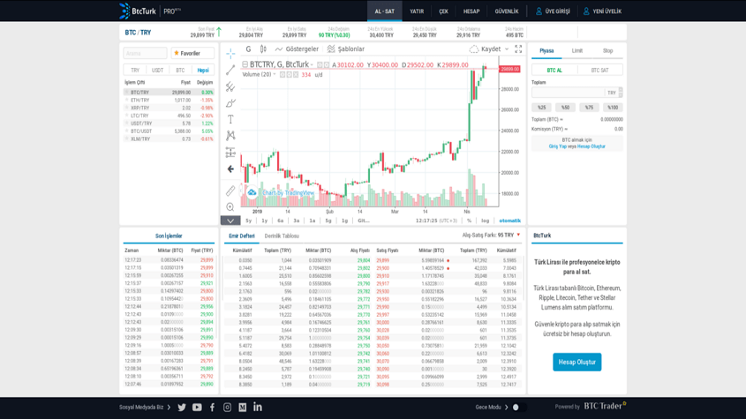
Task: Change the candlestick chart style
Action: (263, 49)
